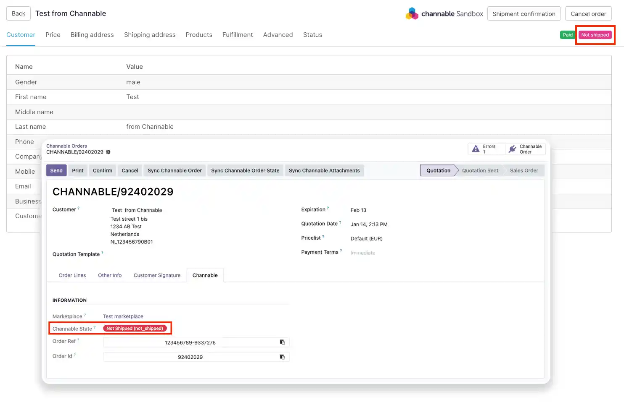Select the Quotation Sent status stage
This screenshot has width=624, height=402.
coord(480,170)
